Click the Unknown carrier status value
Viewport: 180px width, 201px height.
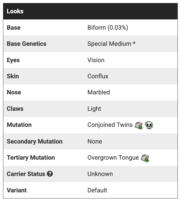100,174
